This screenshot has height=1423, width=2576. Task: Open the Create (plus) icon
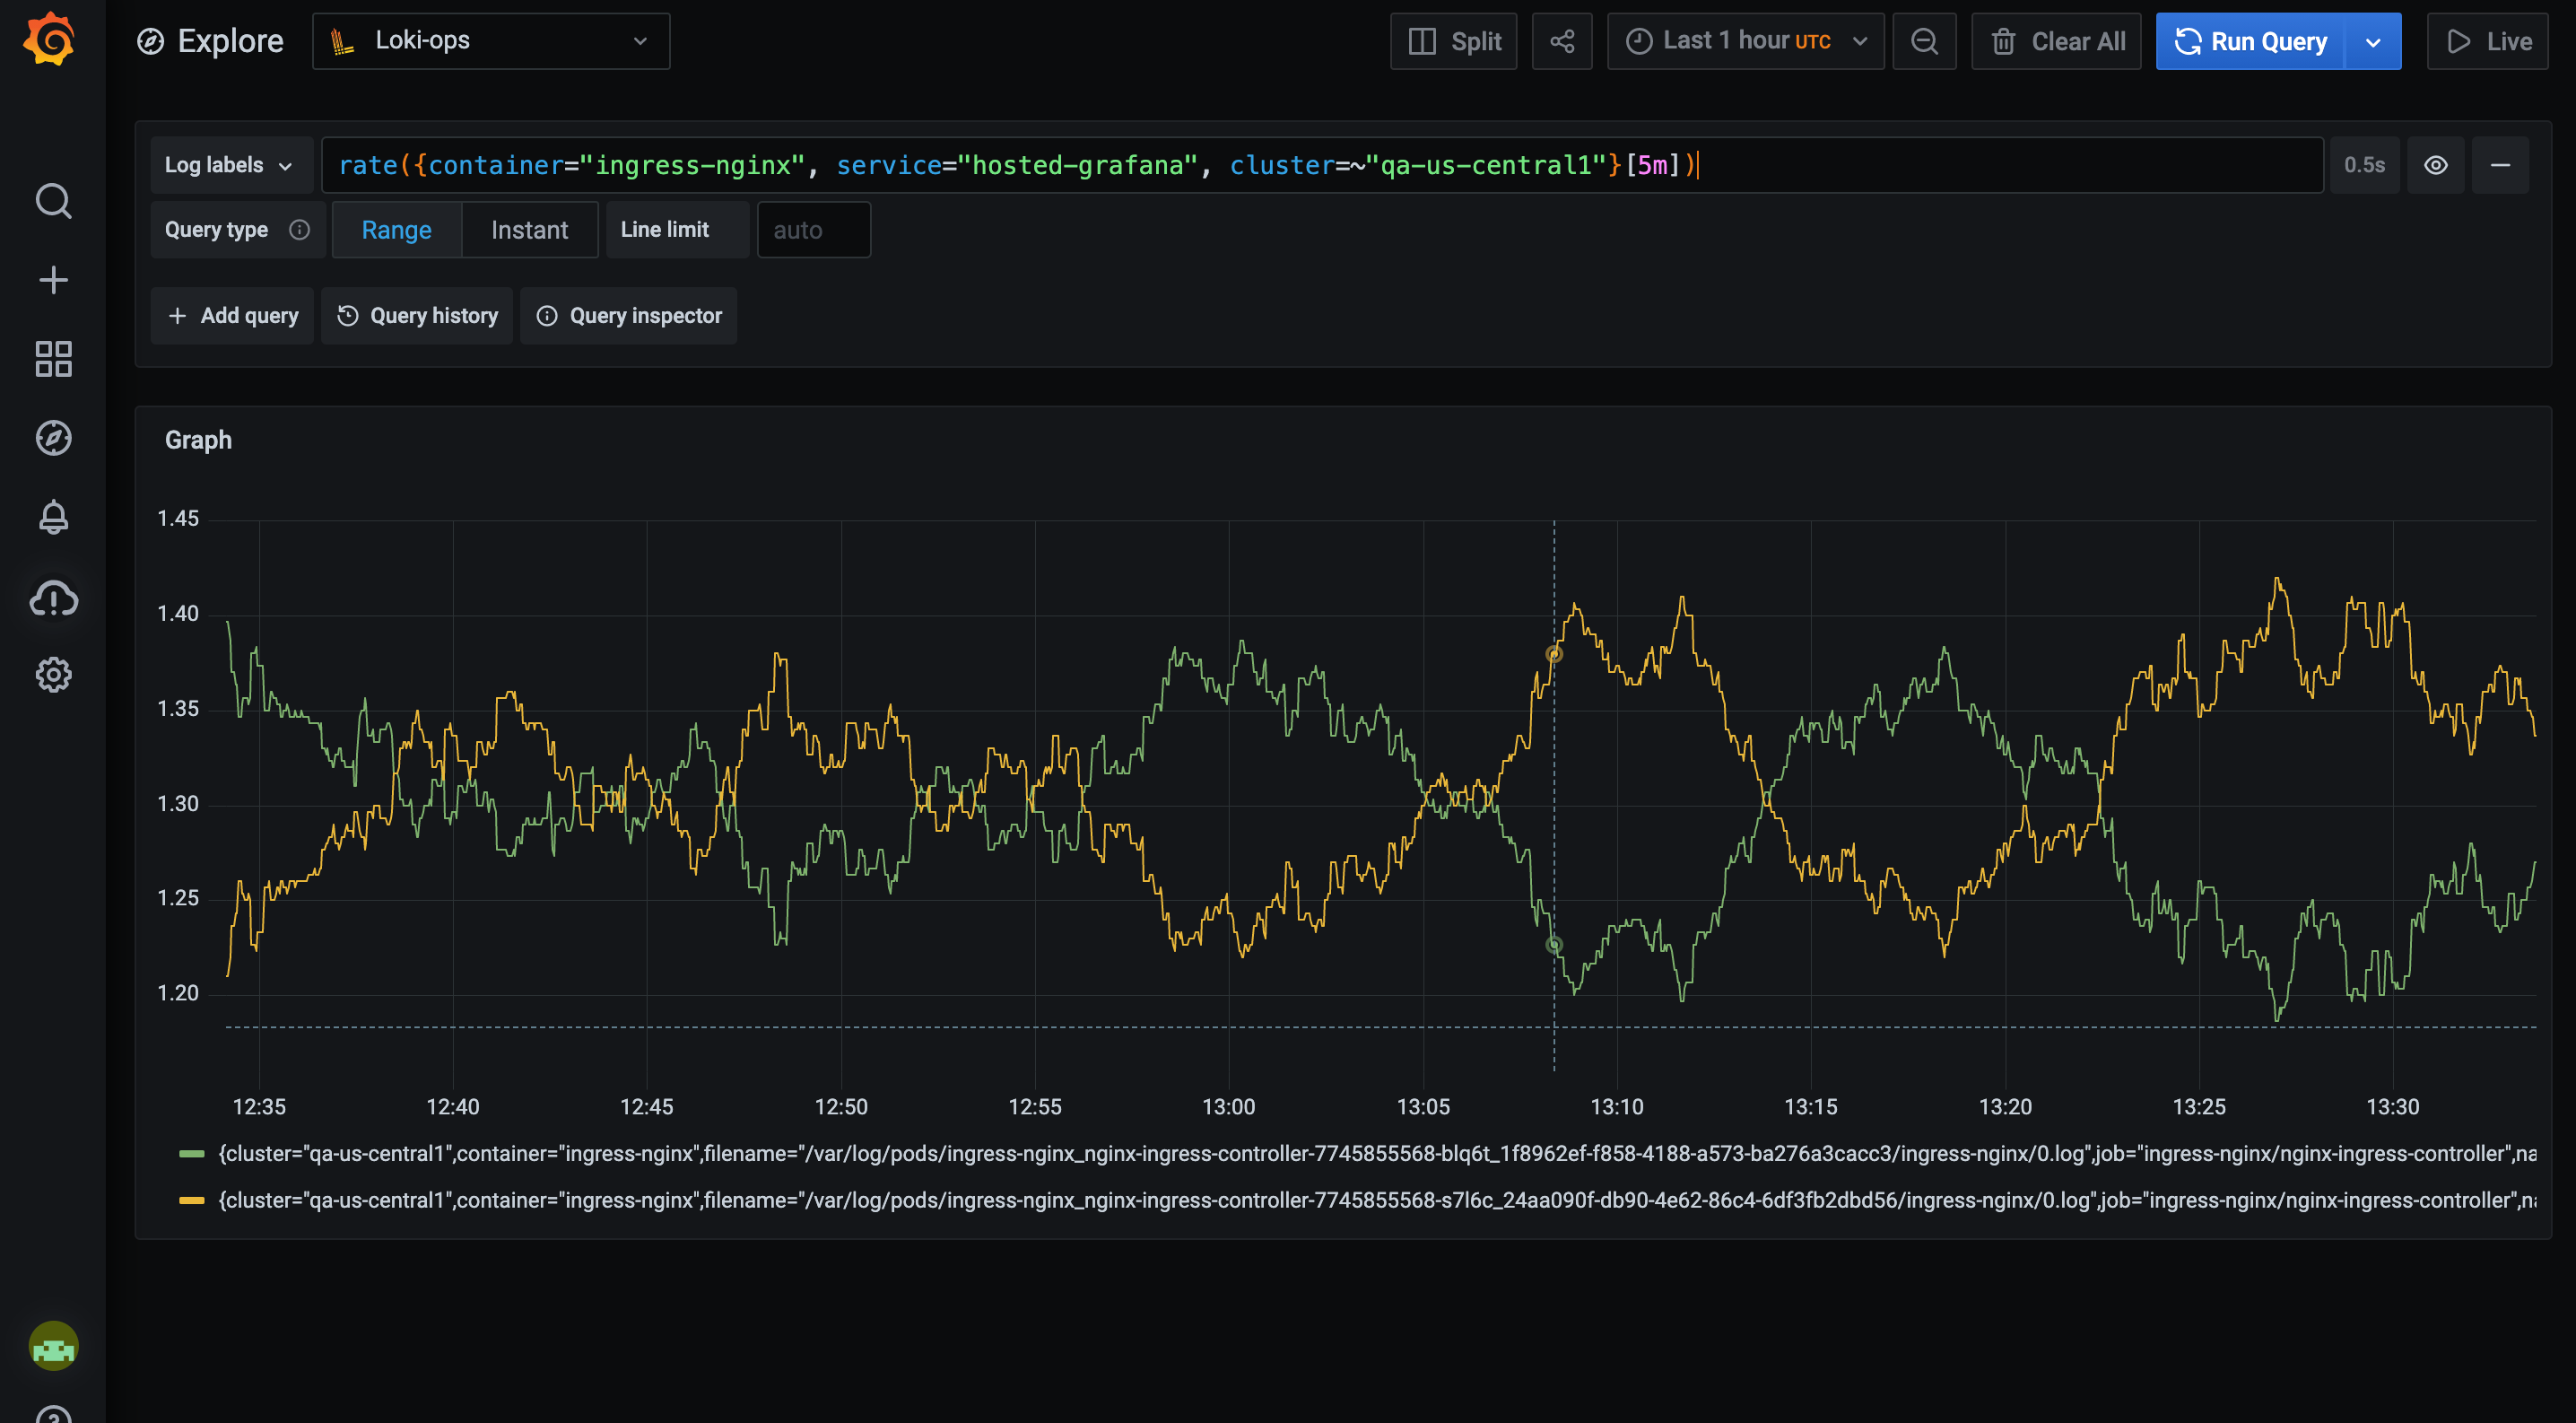tap(53, 279)
